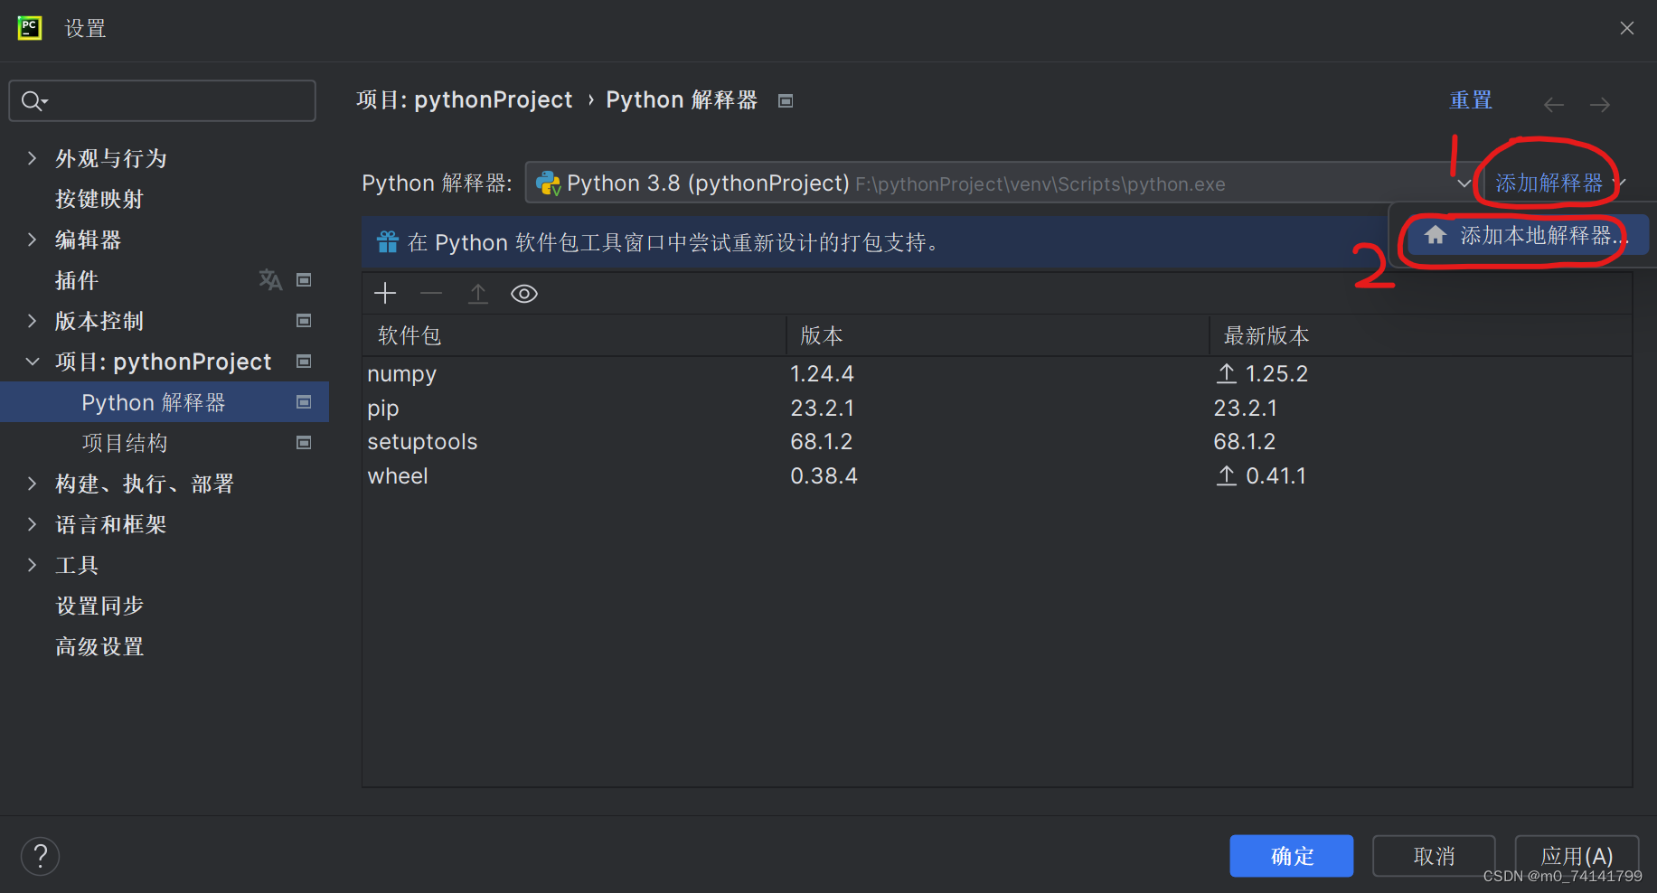Click the Uninstall package minus icon
Screen dimensions: 1657x893
point(431,293)
